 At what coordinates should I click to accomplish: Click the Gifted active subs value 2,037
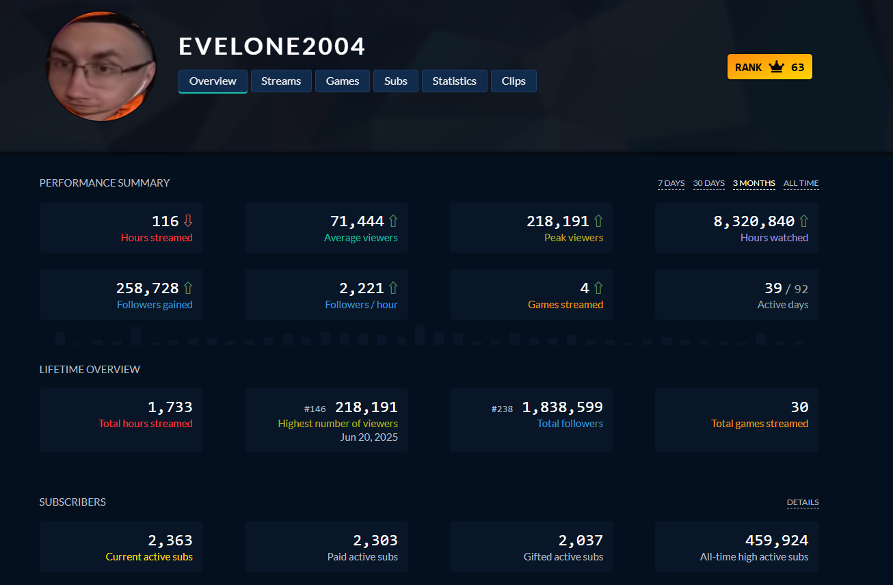point(581,540)
